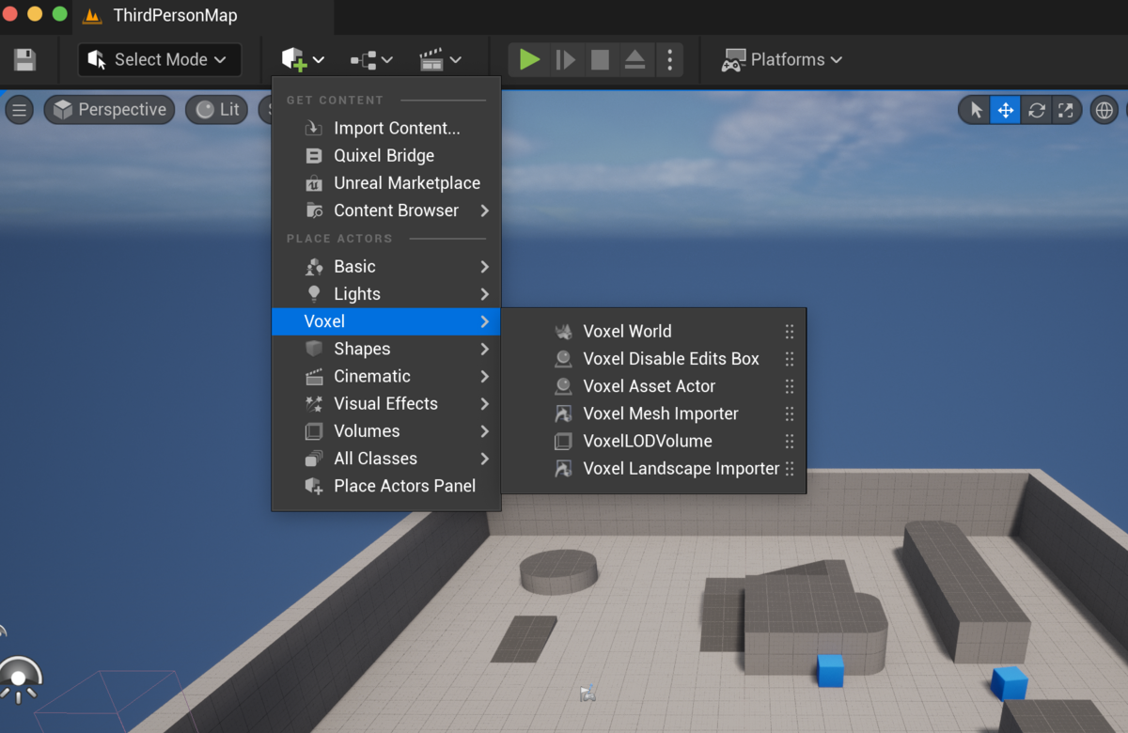Select VoxelLODVolume entry

click(653, 441)
